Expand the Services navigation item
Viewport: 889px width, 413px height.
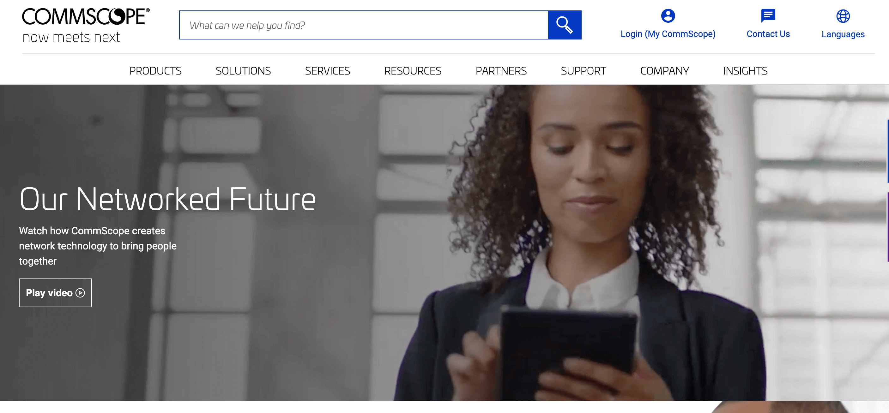click(x=327, y=71)
